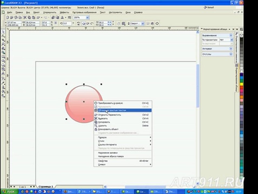258x194 pixels.
Task: Open the outline width dropdown in property bar
Action: coord(143,23)
